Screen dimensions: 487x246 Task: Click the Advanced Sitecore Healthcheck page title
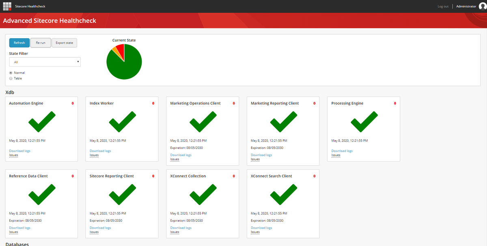(x=50, y=20)
